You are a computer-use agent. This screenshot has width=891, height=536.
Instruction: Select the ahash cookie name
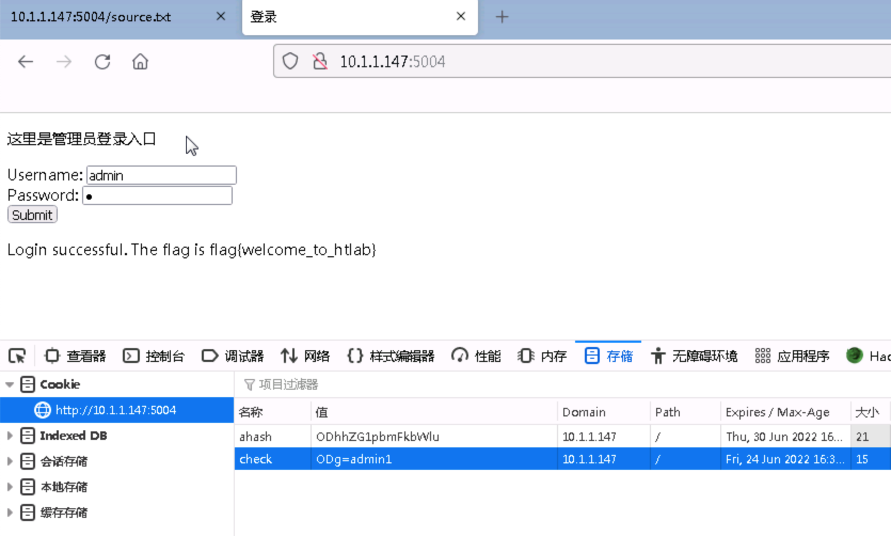256,437
